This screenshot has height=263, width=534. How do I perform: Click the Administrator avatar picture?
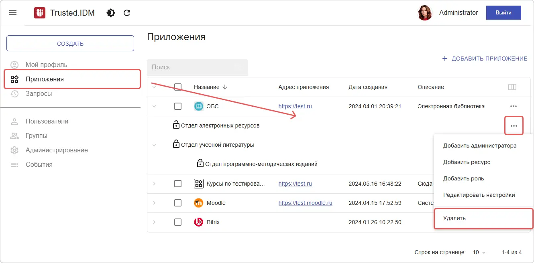coord(425,13)
